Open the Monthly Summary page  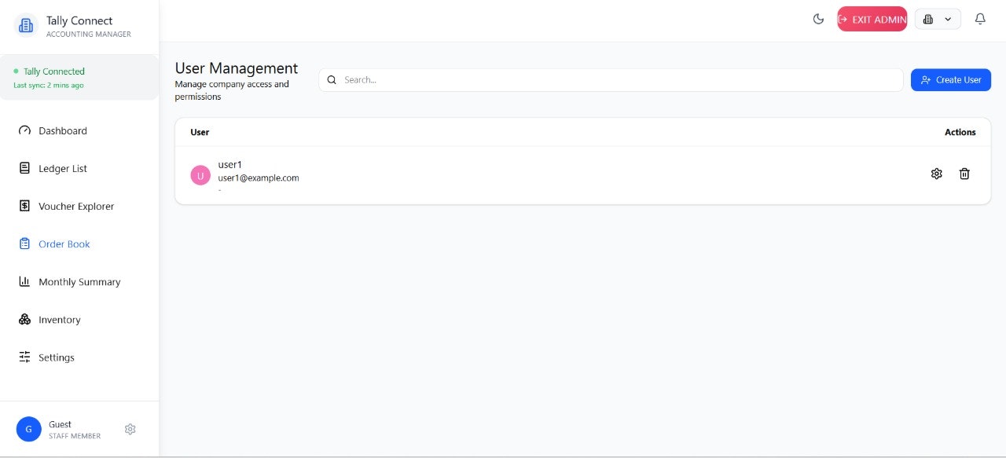[79, 281]
